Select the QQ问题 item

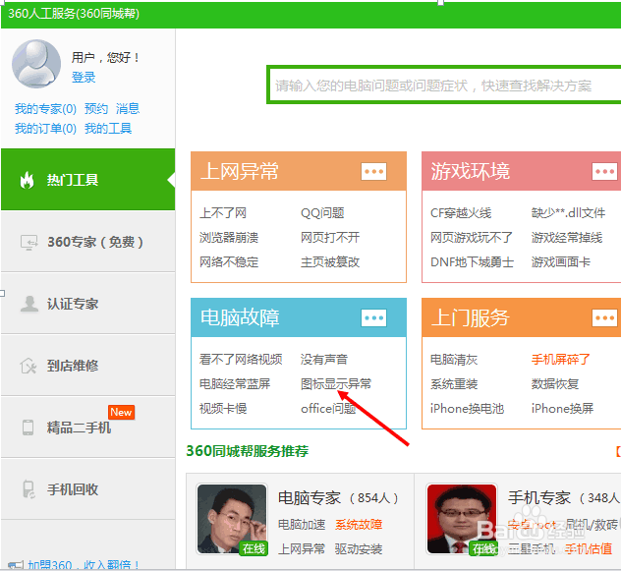(x=322, y=213)
